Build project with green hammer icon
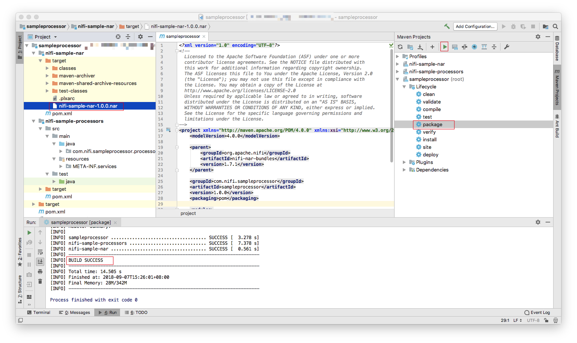The height and width of the screenshot is (343, 577). click(447, 26)
